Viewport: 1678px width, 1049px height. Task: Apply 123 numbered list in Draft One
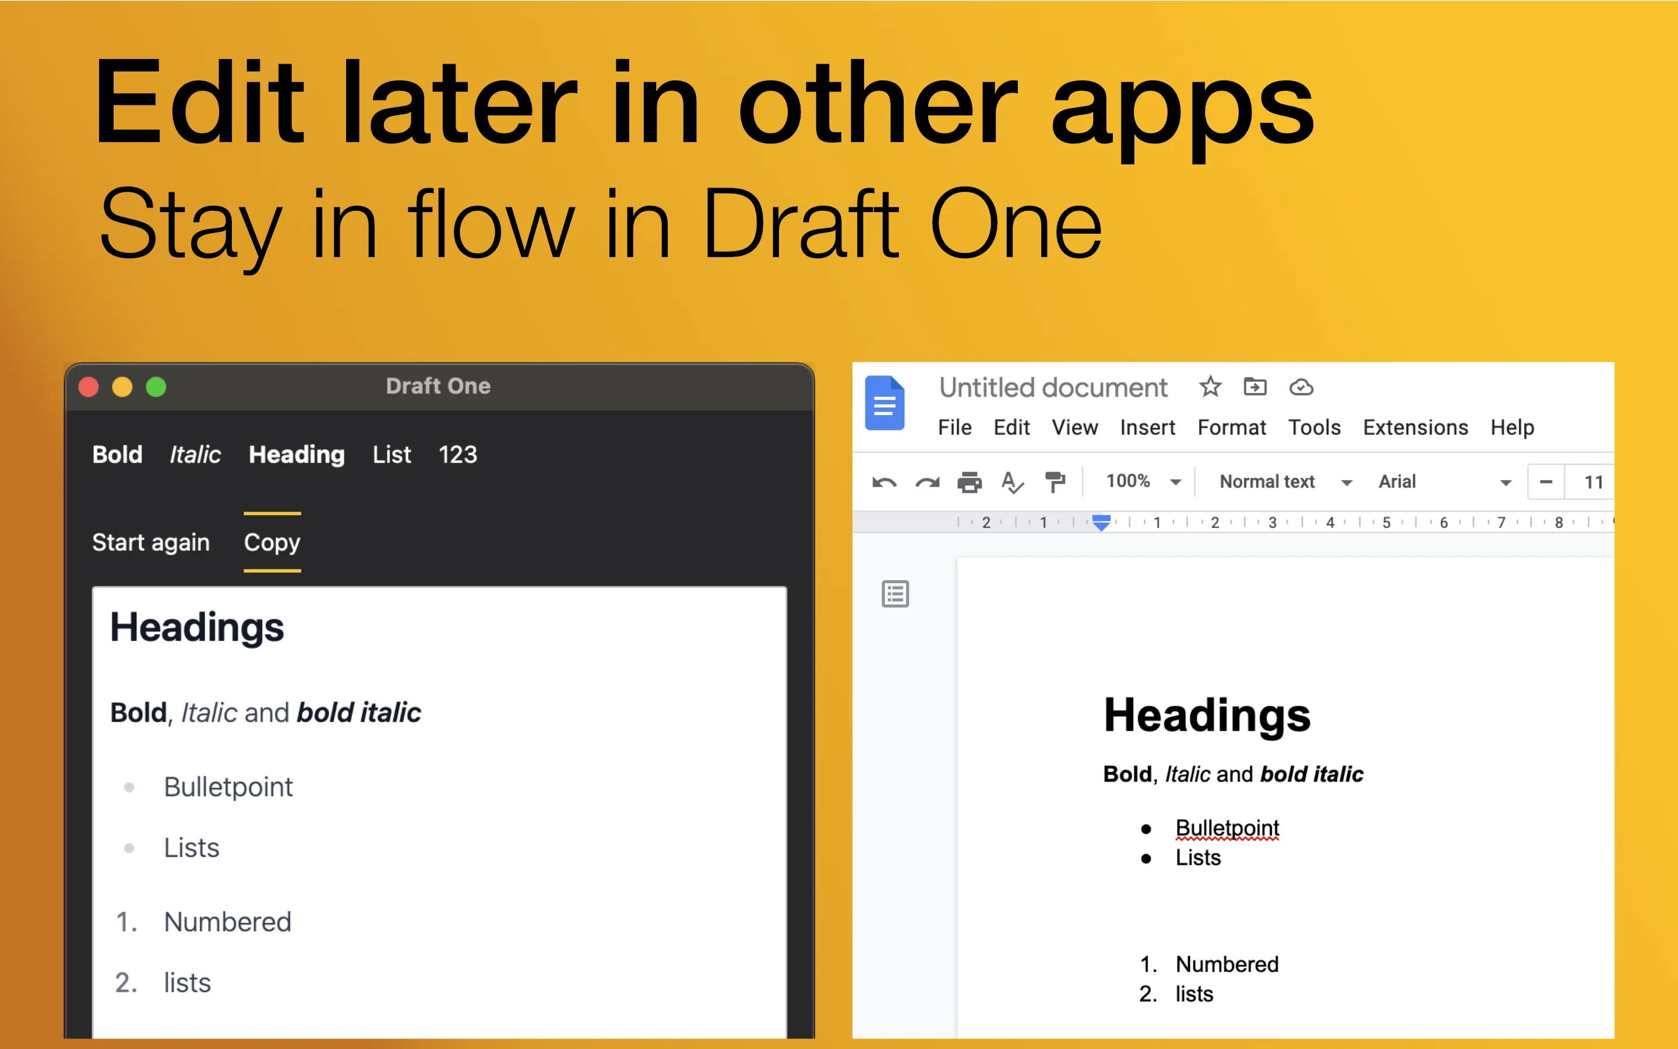(x=457, y=455)
